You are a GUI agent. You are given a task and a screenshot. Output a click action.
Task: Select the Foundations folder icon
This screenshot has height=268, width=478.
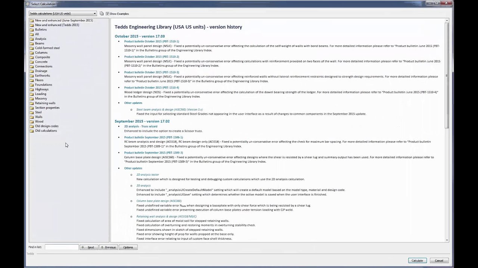click(x=32, y=85)
